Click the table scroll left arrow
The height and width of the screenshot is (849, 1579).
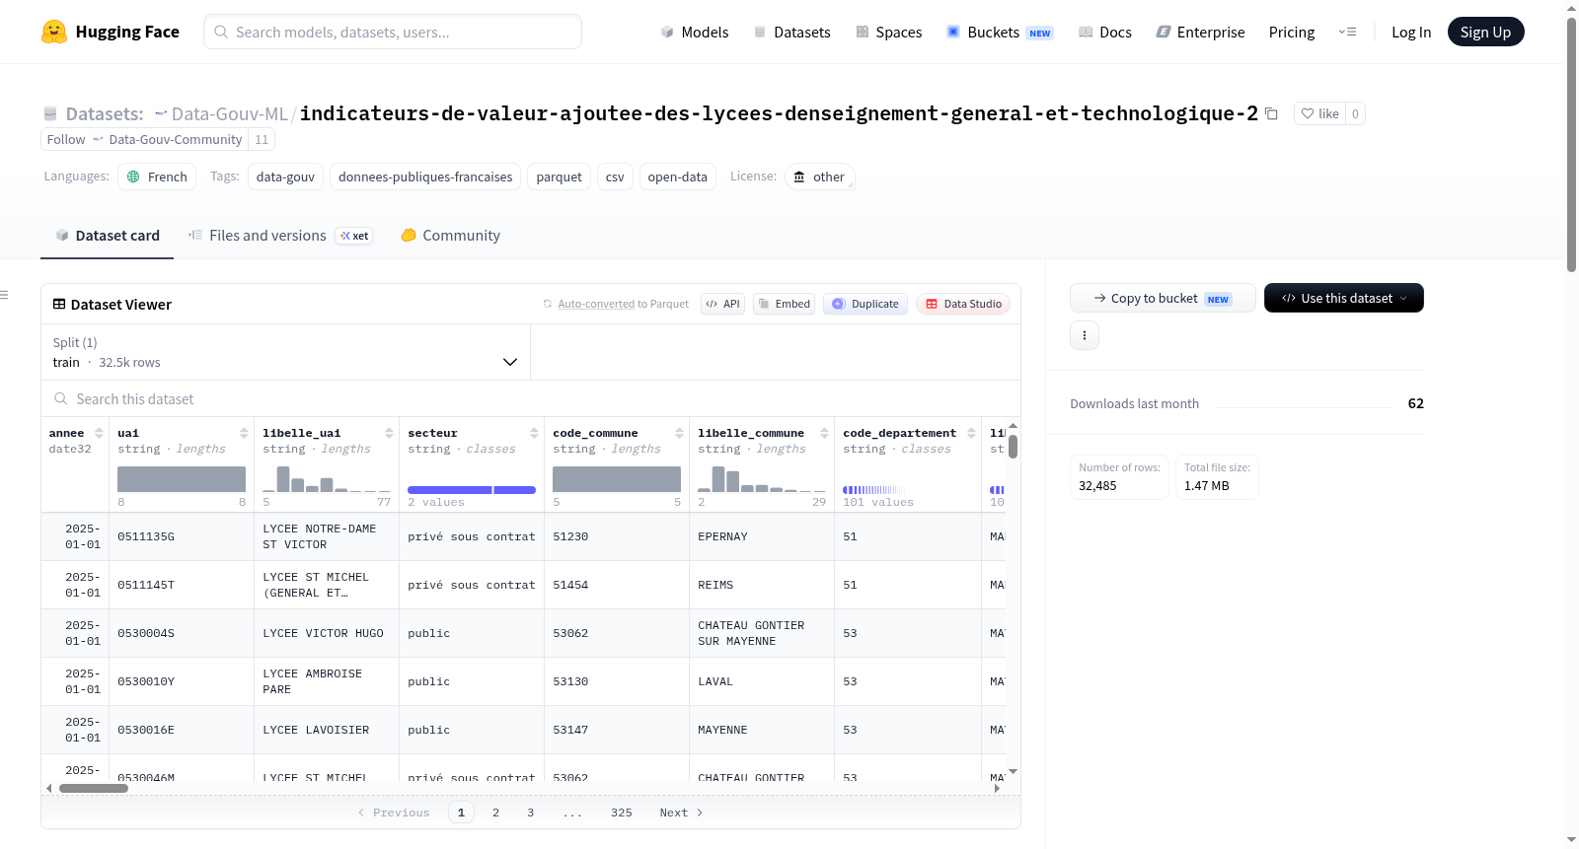click(49, 788)
